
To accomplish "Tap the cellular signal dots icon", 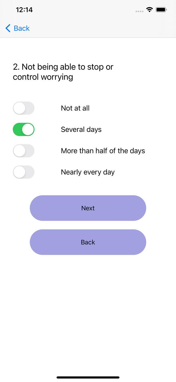I will tap(139, 11).
